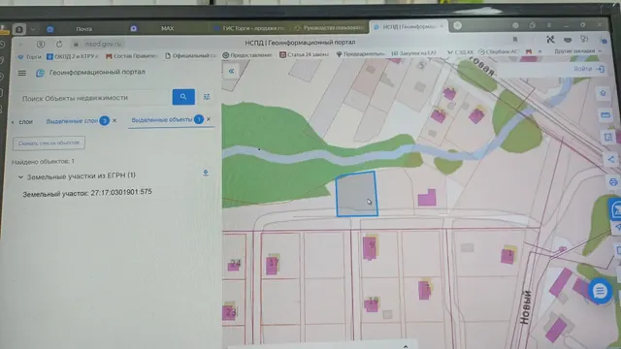Open the blue chat support bubble
The image size is (621, 349).
pos(600,291)
